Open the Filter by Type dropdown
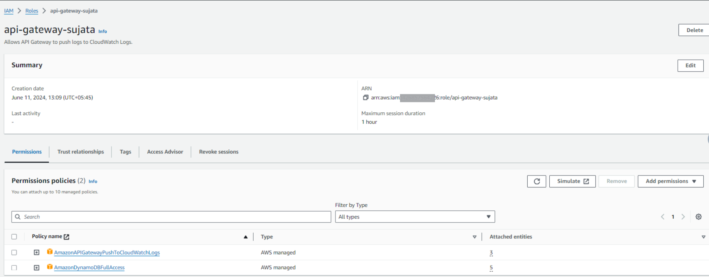 [414, 217]
